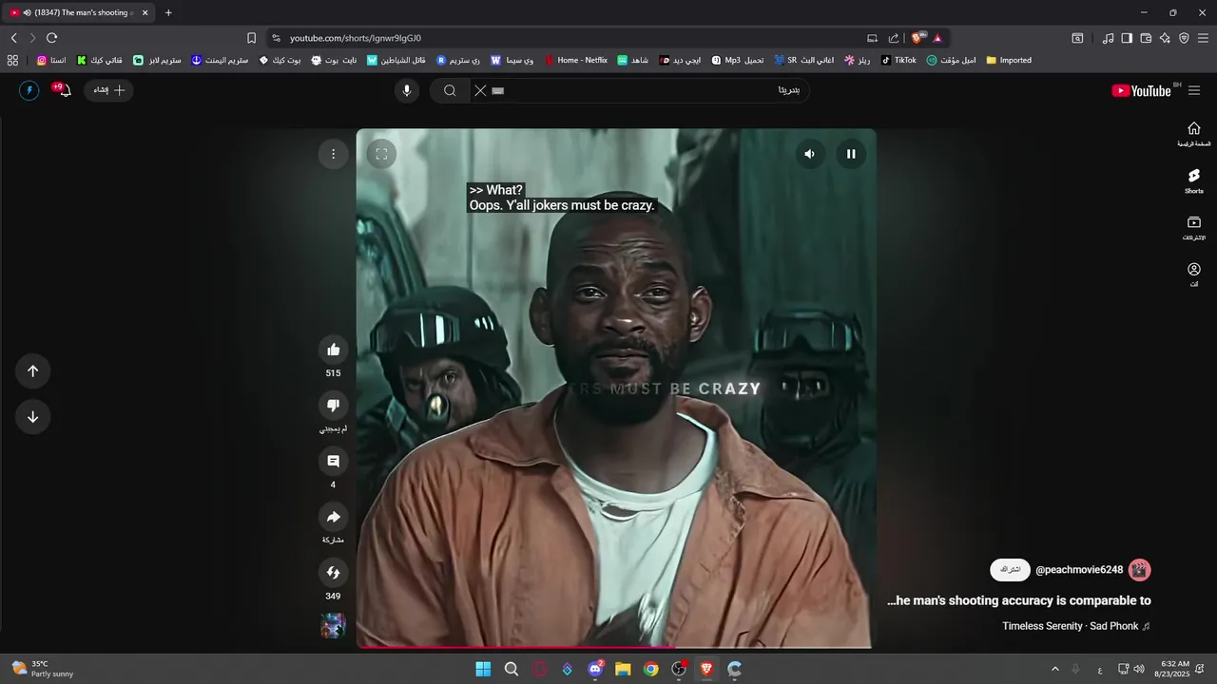Mute the tab via speaker icon
The image size is (1217, 684).
(x=26, y=12)
